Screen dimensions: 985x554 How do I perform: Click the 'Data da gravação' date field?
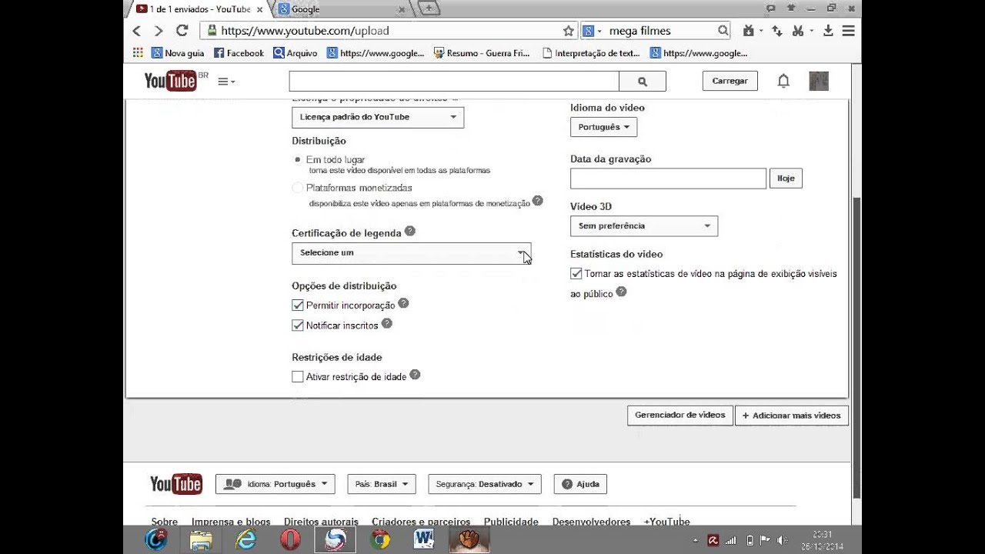(668, 179)
